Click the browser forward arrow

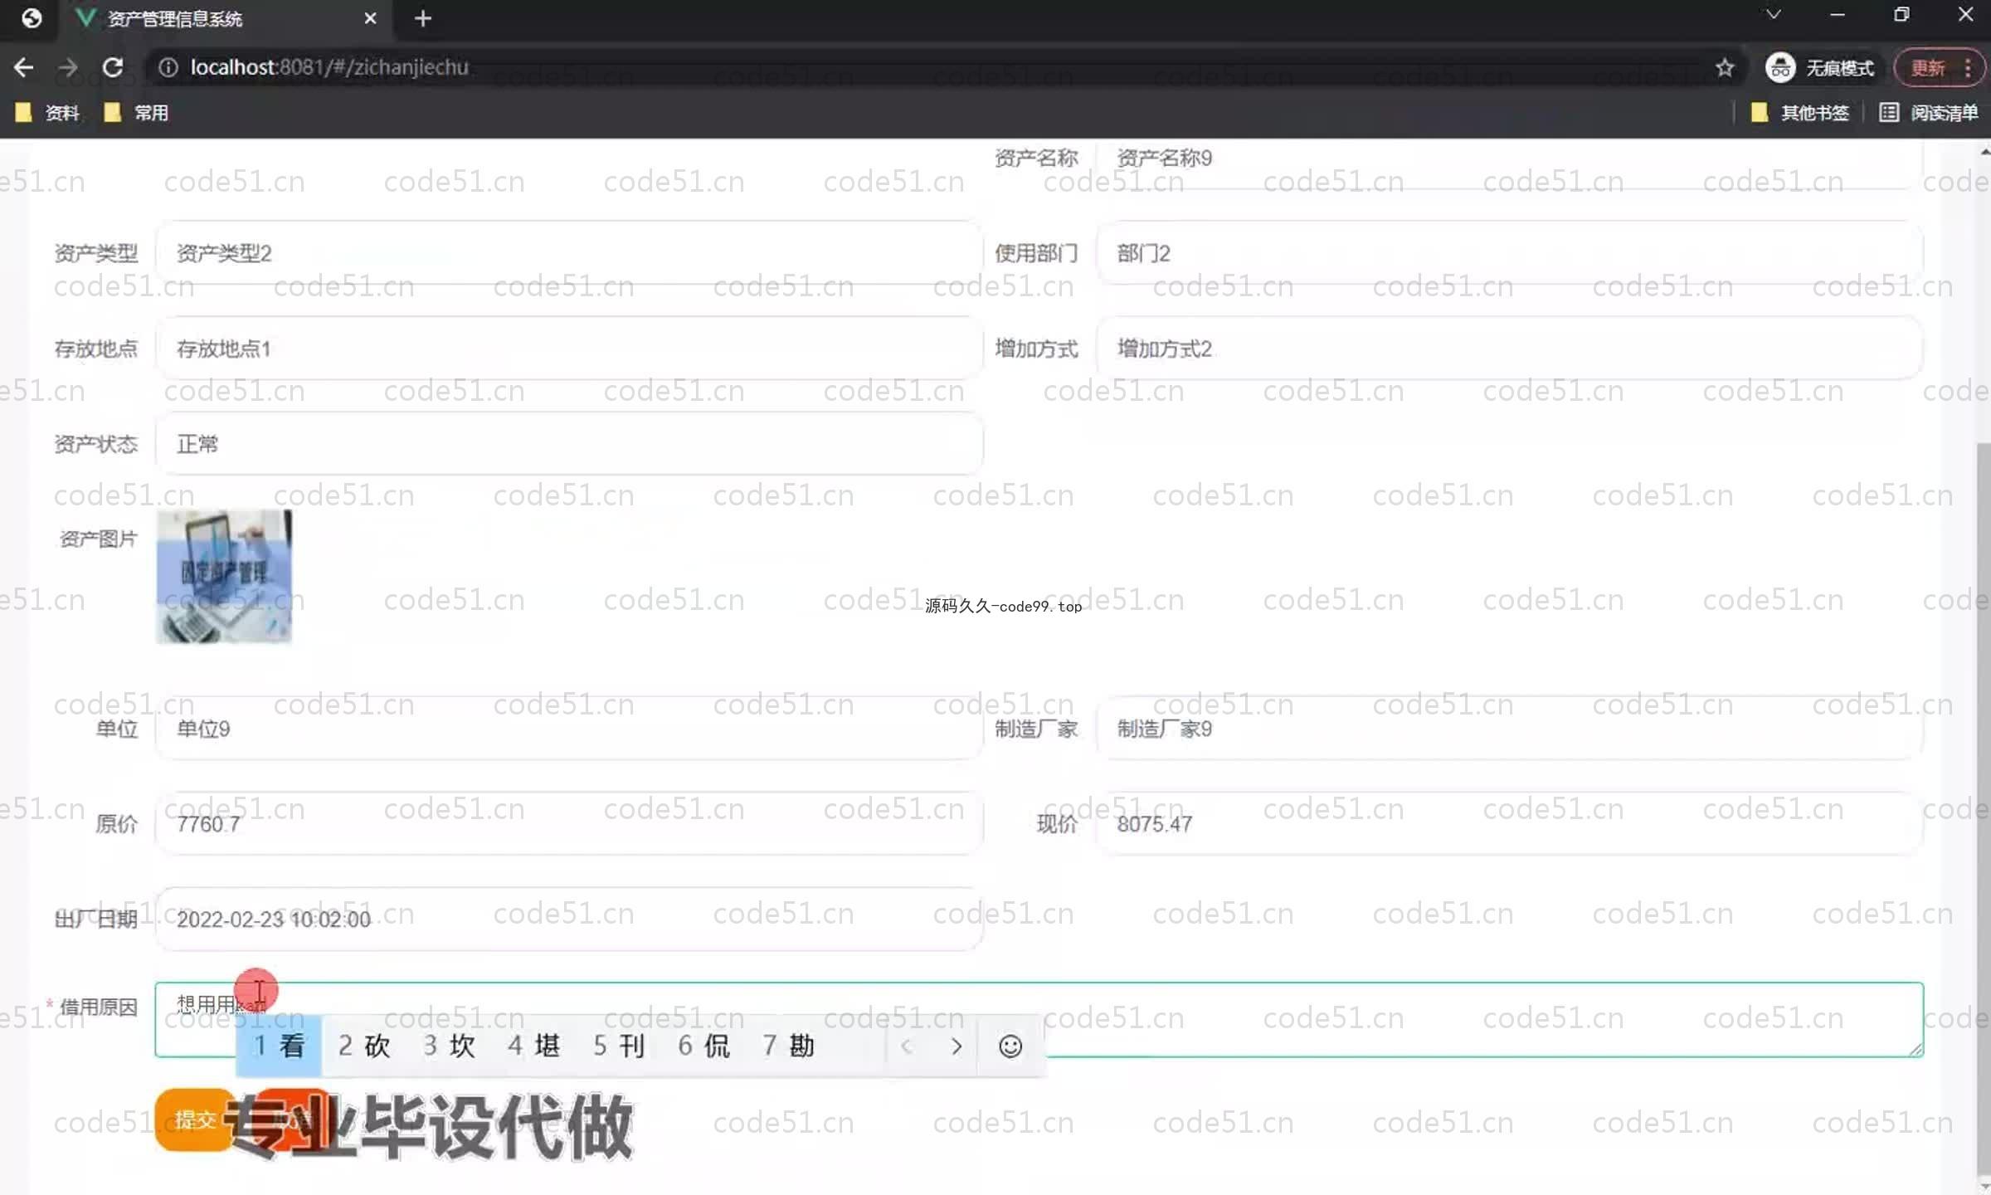pos(68,67)
